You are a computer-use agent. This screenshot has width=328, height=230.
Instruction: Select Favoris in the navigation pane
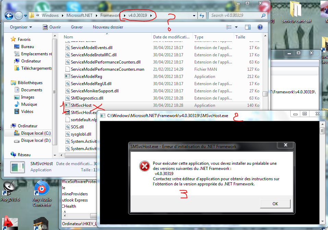pos(21,39)
